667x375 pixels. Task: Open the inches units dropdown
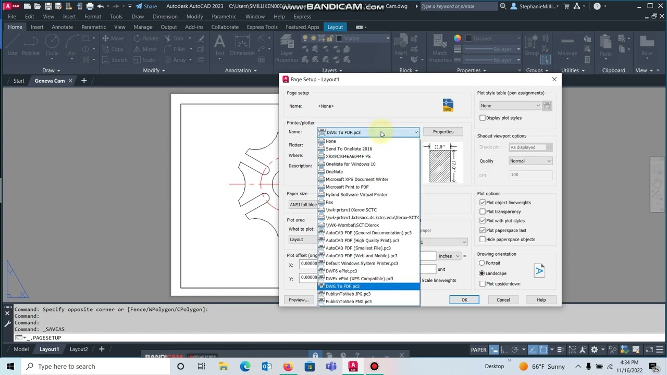[449, 256]
